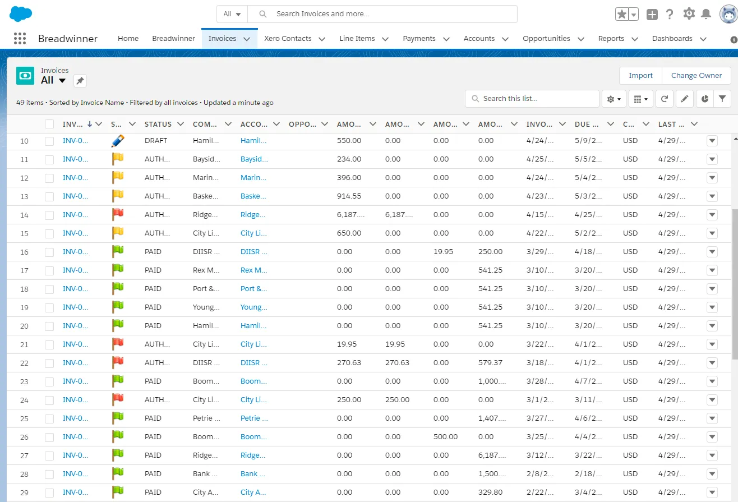Switch to the Xero Contacts tab
The width and height of the screenshot is (738, 502).
click(x=288, y=39)
